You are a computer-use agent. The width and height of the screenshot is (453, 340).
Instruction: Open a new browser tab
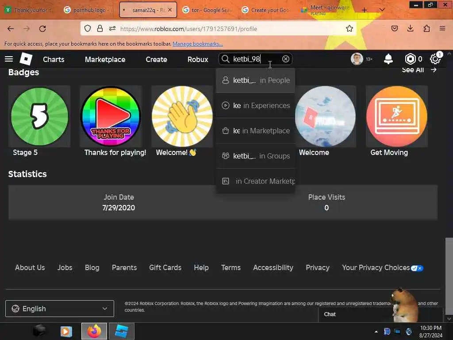pos(365,10)
